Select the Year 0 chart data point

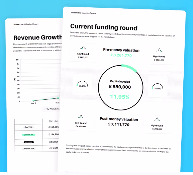(x=33, y=101)
